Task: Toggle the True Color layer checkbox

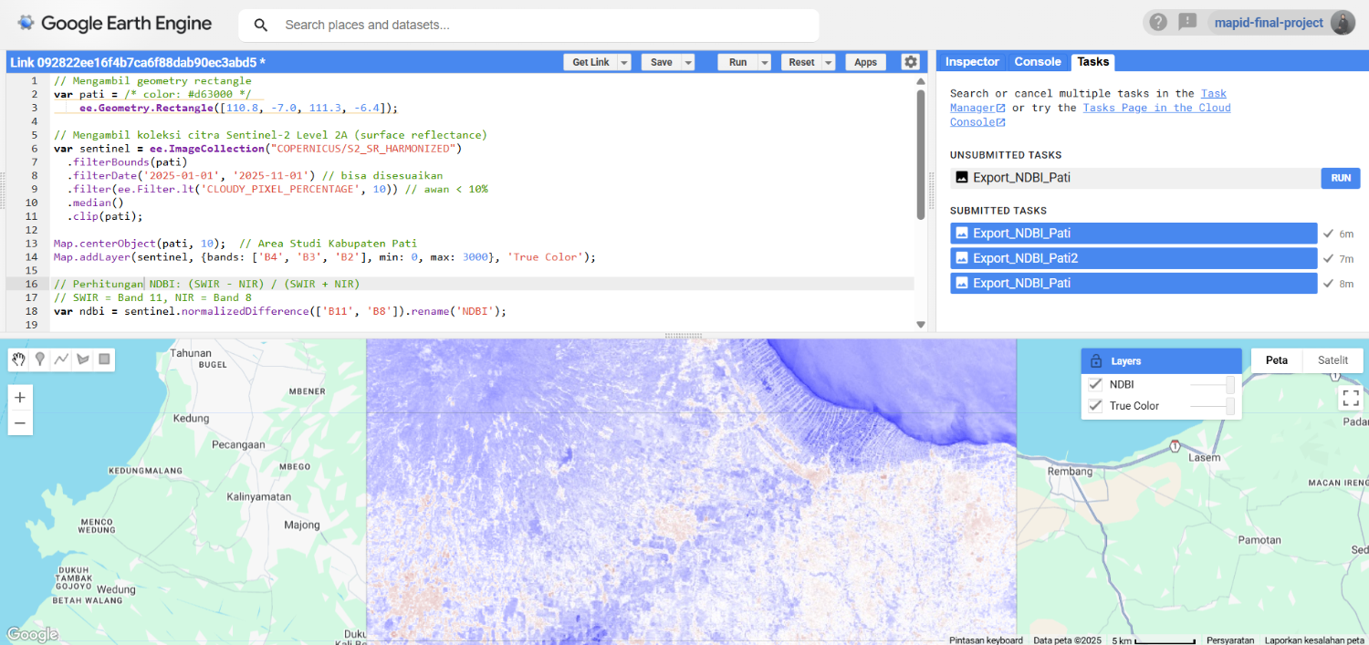Action: 1096,406
